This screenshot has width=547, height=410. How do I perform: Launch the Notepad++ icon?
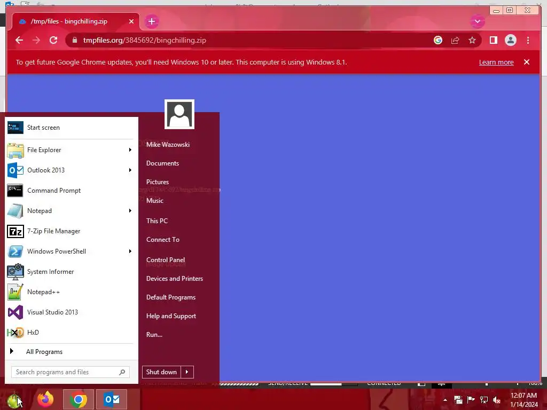point(15,292)
